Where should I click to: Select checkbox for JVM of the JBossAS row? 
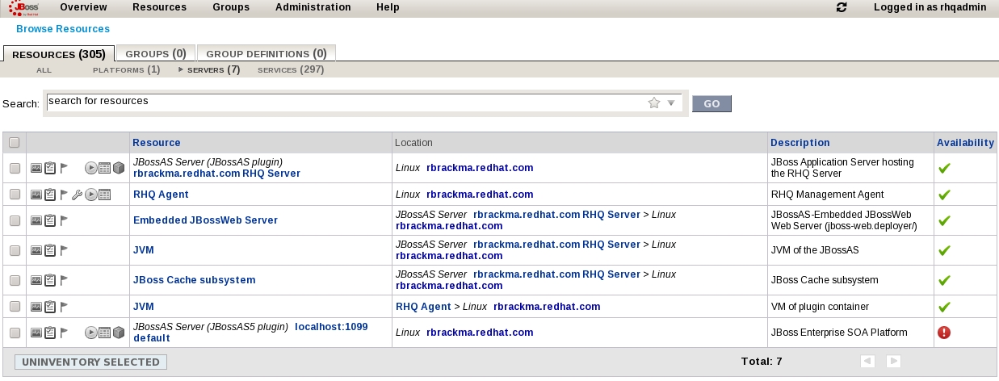15,250
